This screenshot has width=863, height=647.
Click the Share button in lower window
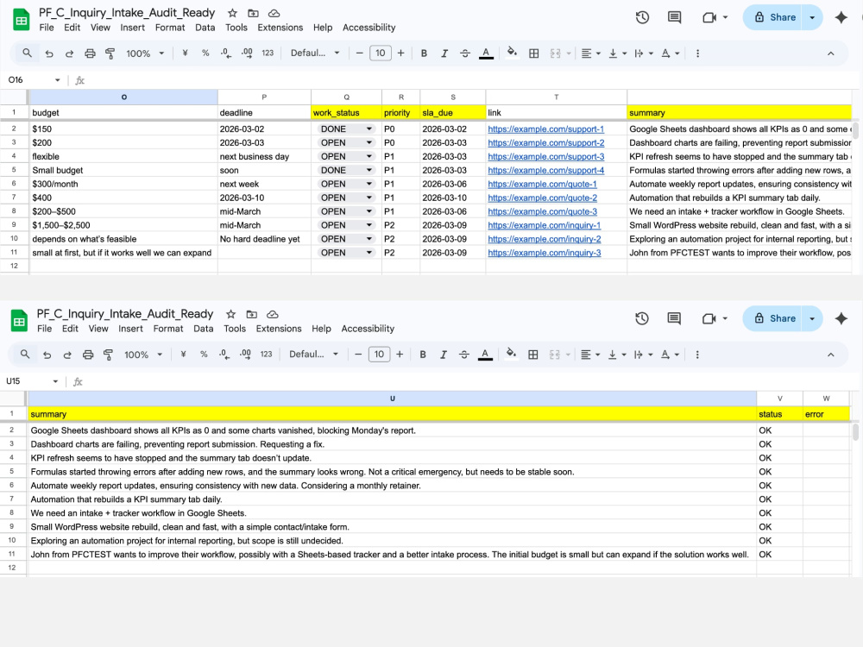click(x=774, y=318)
